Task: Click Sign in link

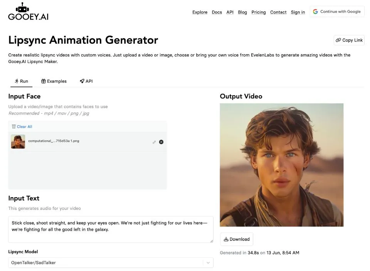Action: click(x=298, y=12)
